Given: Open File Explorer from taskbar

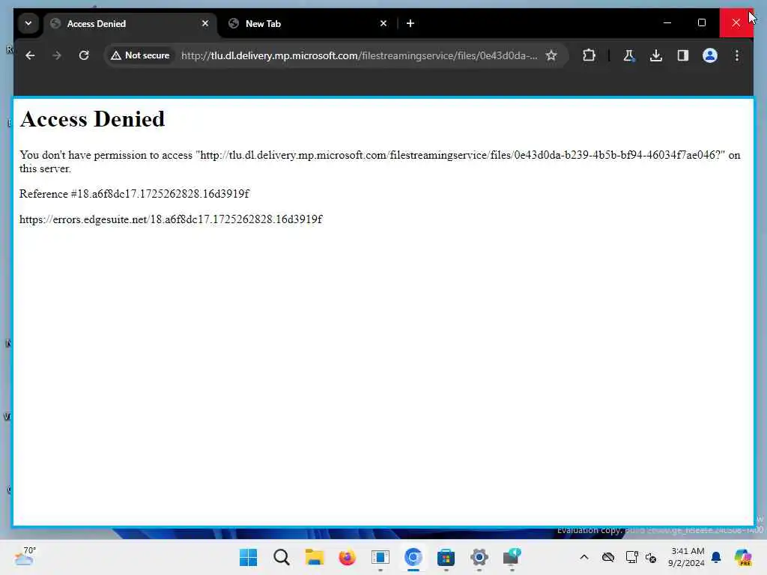Looking at the screenshot, I should 314,557.
